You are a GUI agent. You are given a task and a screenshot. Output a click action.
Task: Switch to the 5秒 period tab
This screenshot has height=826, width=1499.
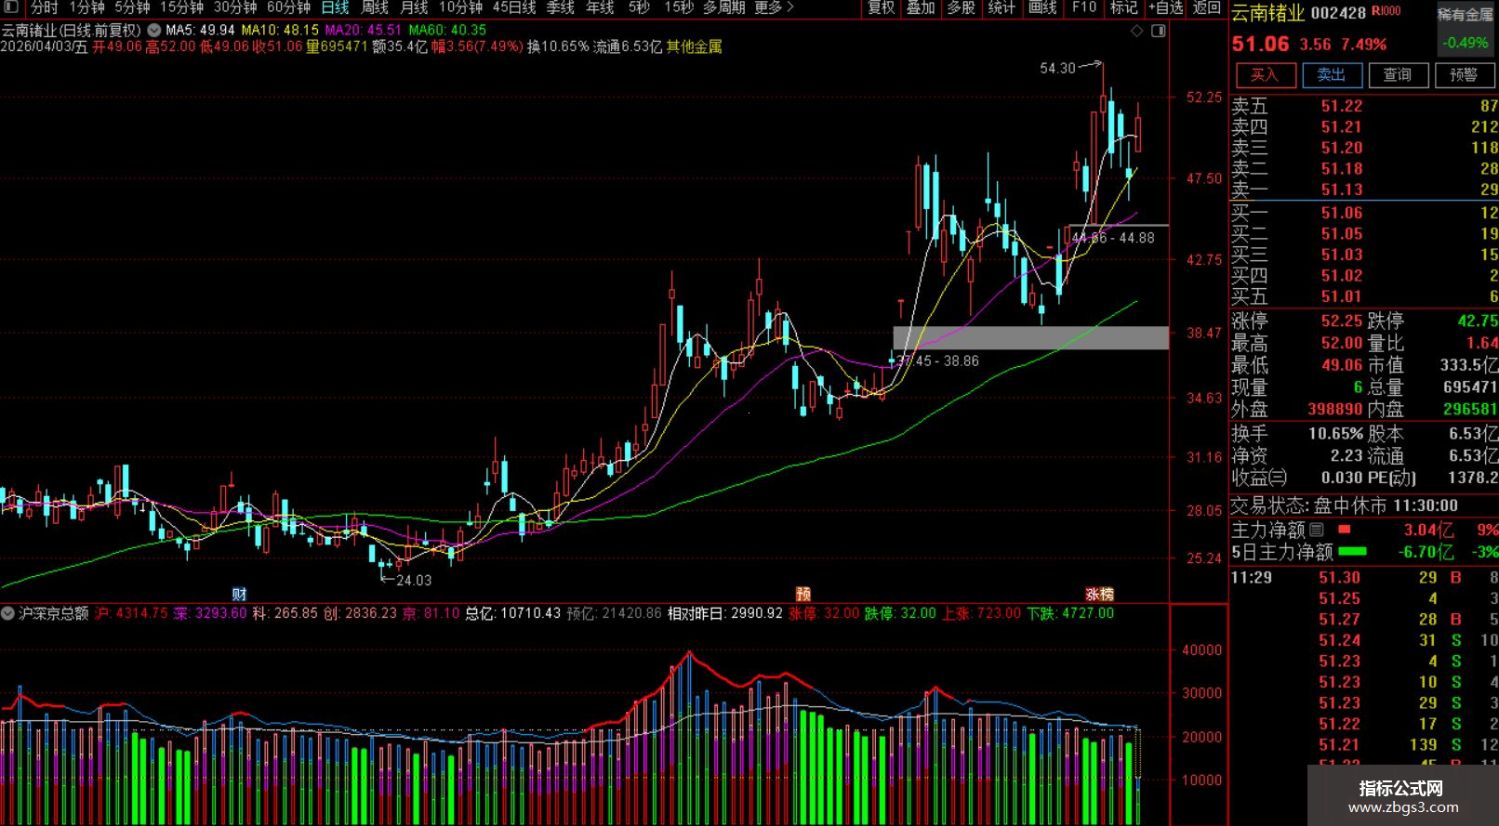coord(639,7)
